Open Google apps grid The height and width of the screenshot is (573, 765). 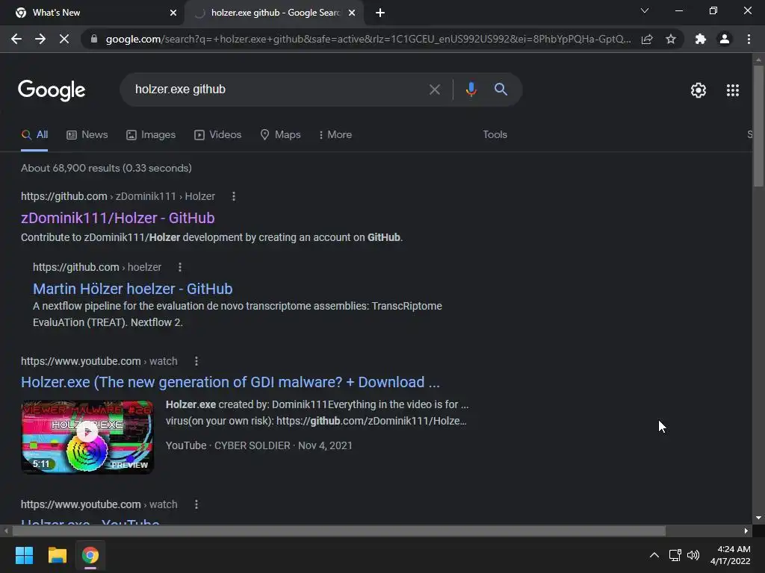pos(733,90)
